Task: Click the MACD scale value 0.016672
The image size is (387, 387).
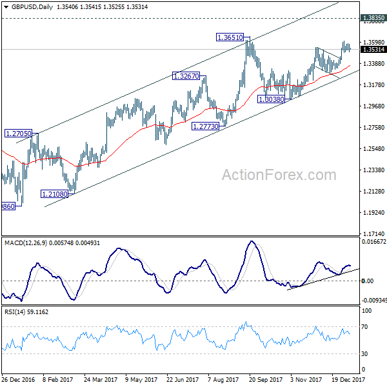Action: (x=374, y=242)
